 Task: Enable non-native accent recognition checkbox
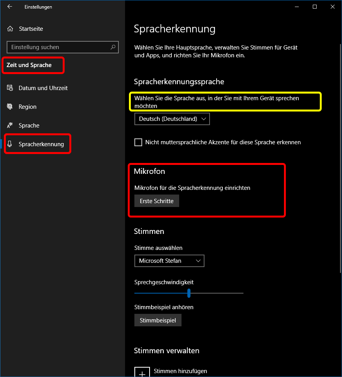pos(138,142)
